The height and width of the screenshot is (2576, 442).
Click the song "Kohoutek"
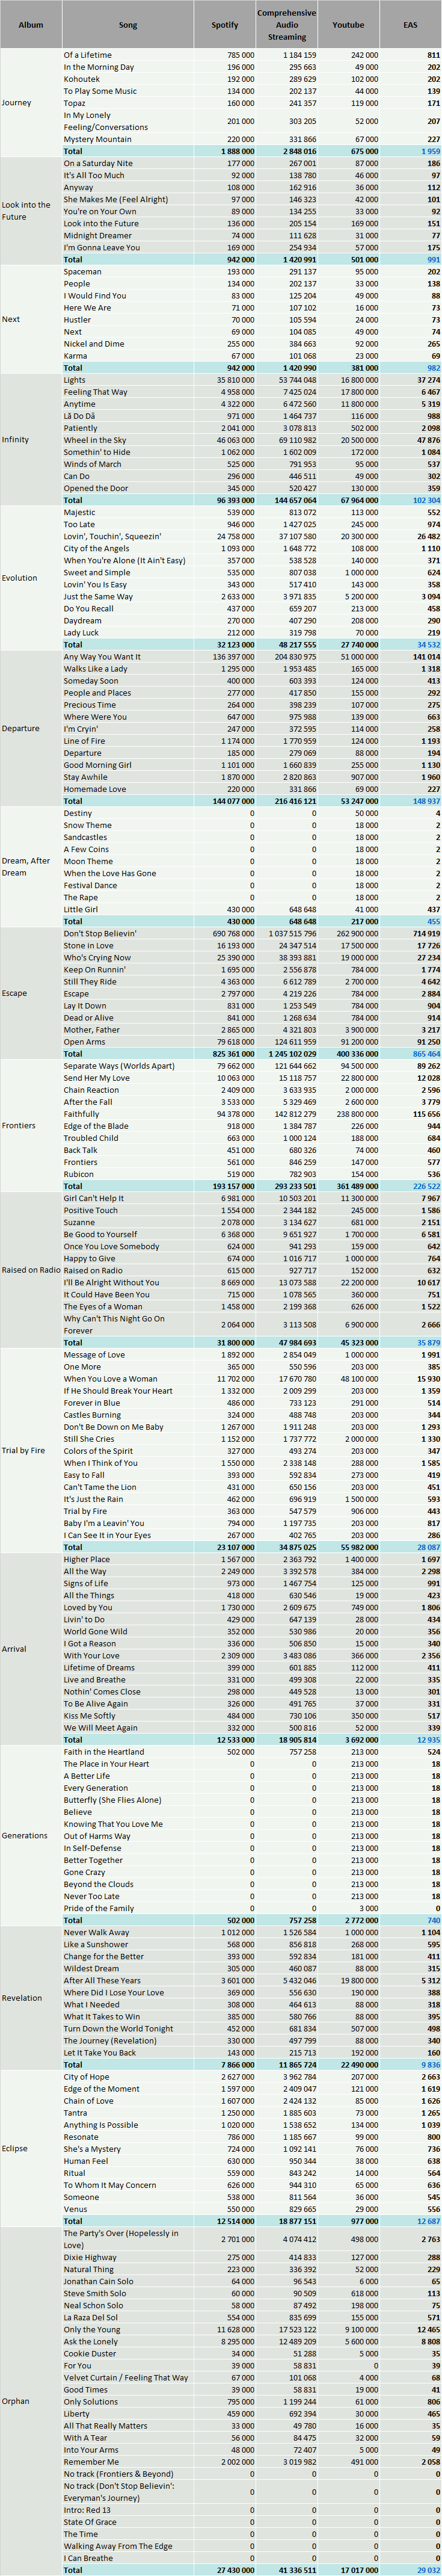82,79
